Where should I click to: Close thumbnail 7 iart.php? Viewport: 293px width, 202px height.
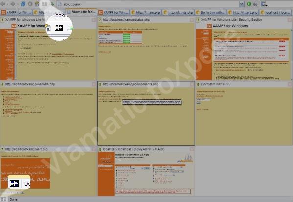coord(94,149)
